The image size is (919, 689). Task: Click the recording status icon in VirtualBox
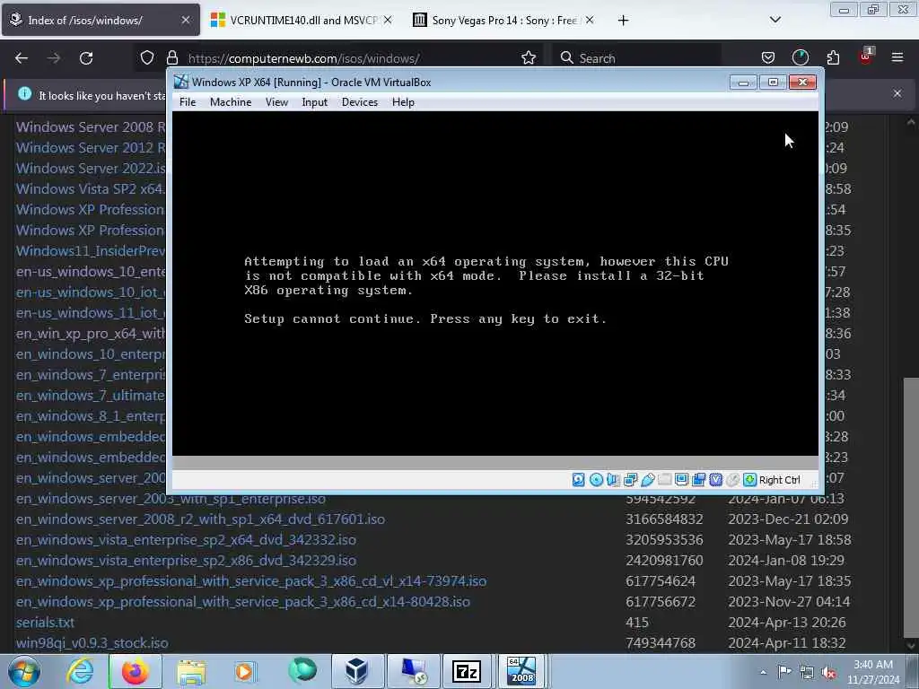[x=698, y=480]
